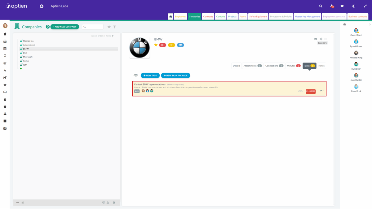372x209 pixels.
Task: Open the single person icon in sidebar
Action: coord(5,114)
